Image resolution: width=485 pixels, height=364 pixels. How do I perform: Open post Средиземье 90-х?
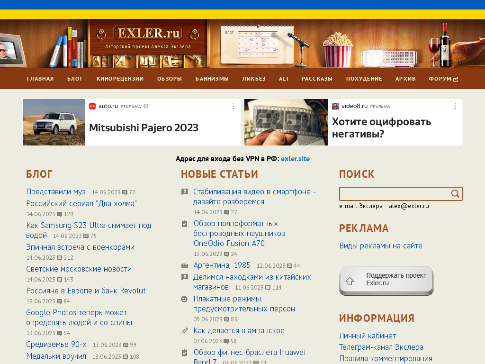(56, 344)
